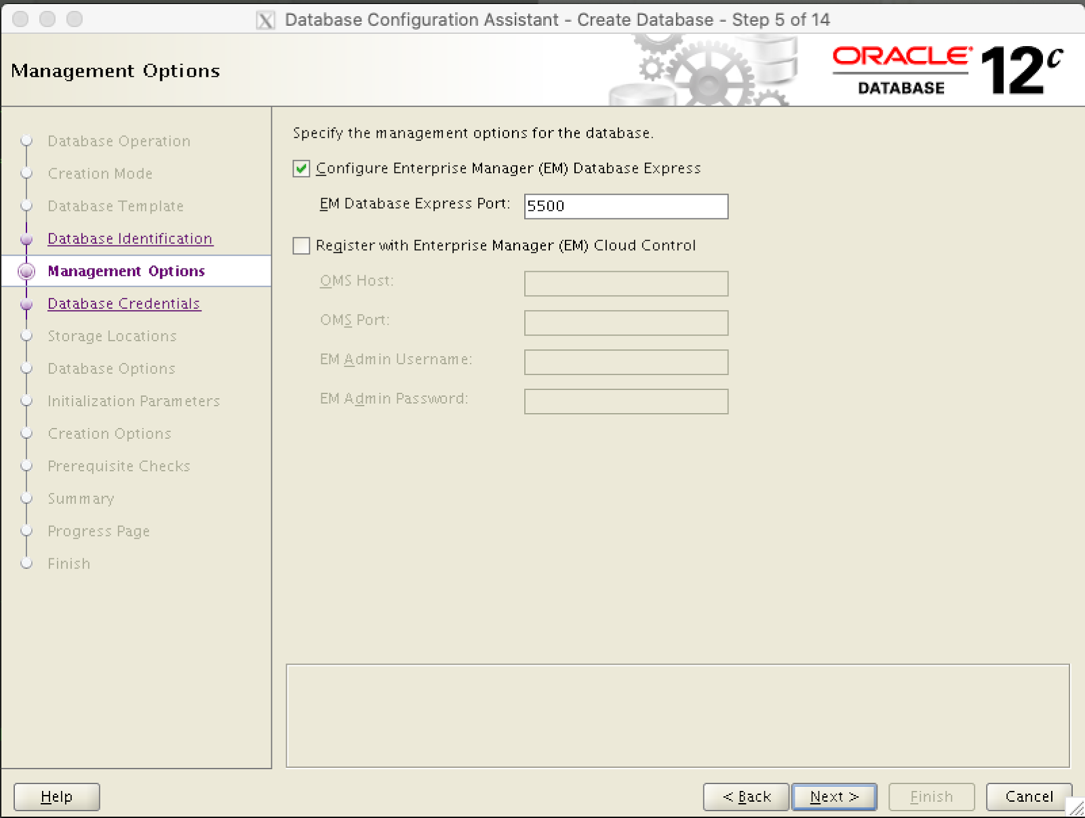The width and height of the screenshot is (1085, 818).
Task: Click the Summary step label
Action: (81, 499)
